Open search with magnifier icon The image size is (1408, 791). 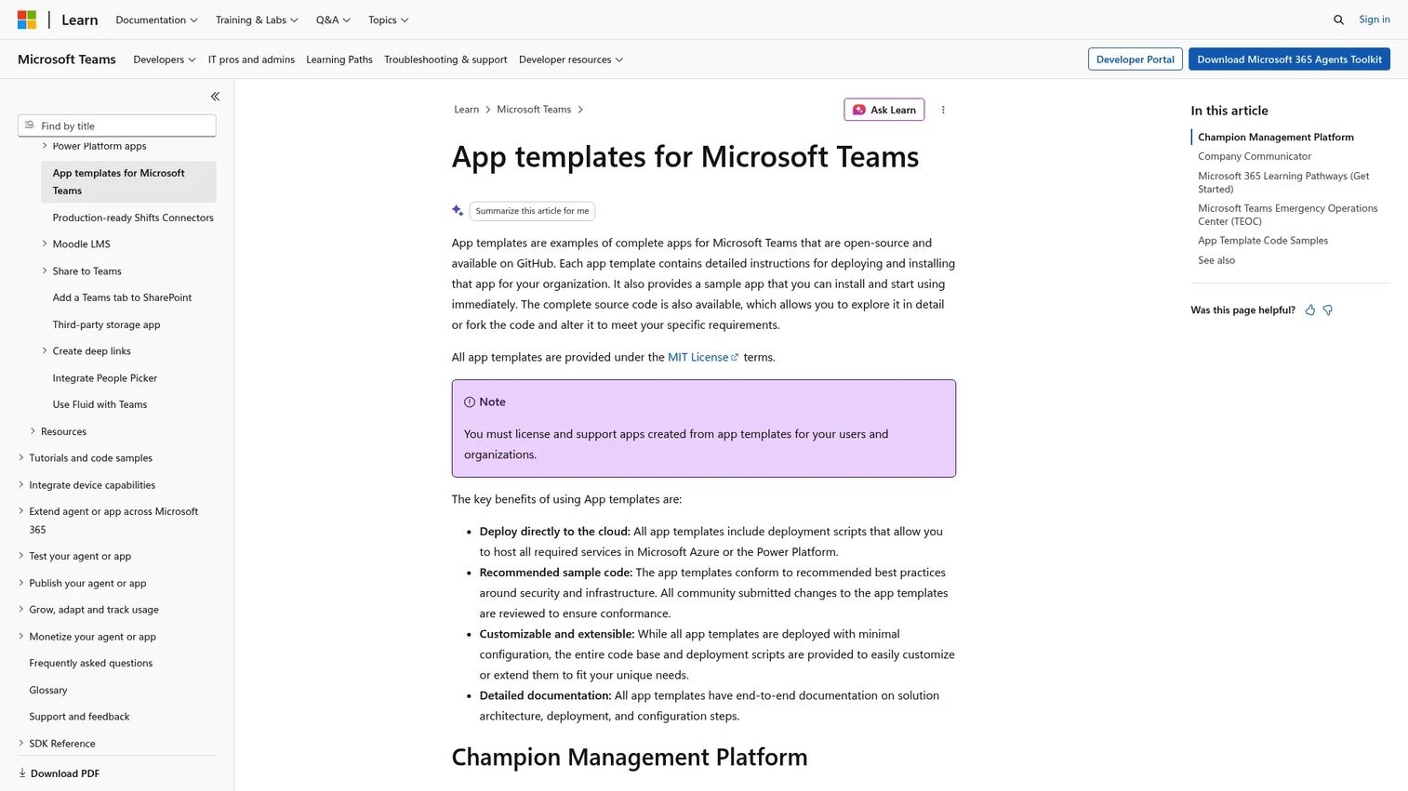pos(1338,20)
